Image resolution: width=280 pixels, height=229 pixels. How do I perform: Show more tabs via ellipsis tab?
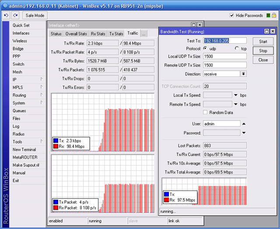coord(144,34)
